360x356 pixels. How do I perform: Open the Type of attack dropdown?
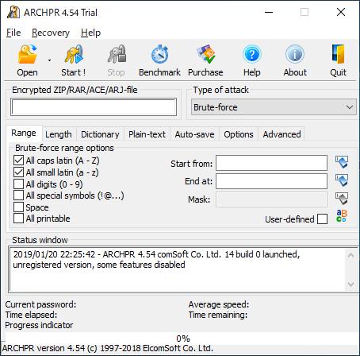coord(274,107)
